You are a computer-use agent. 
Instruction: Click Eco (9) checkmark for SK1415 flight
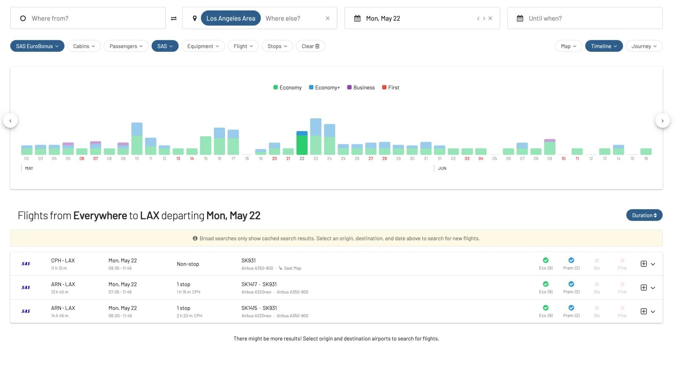coord(546,308)
